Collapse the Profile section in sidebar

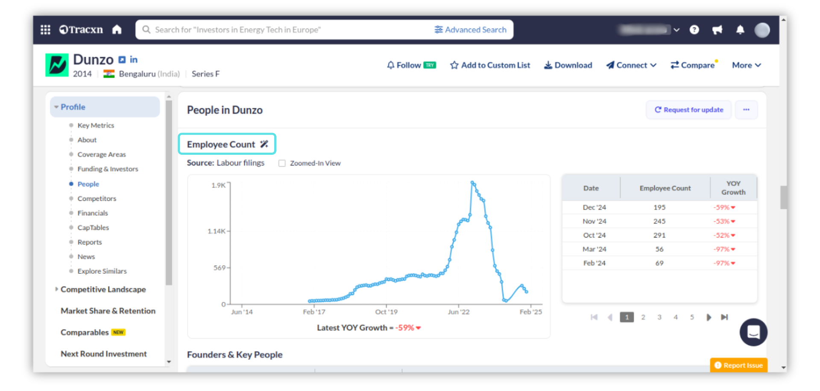(x=73, y=107)
